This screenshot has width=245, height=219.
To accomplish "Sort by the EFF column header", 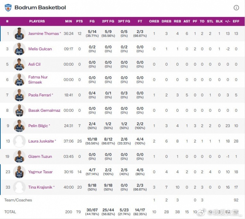I will pos(236,21).
